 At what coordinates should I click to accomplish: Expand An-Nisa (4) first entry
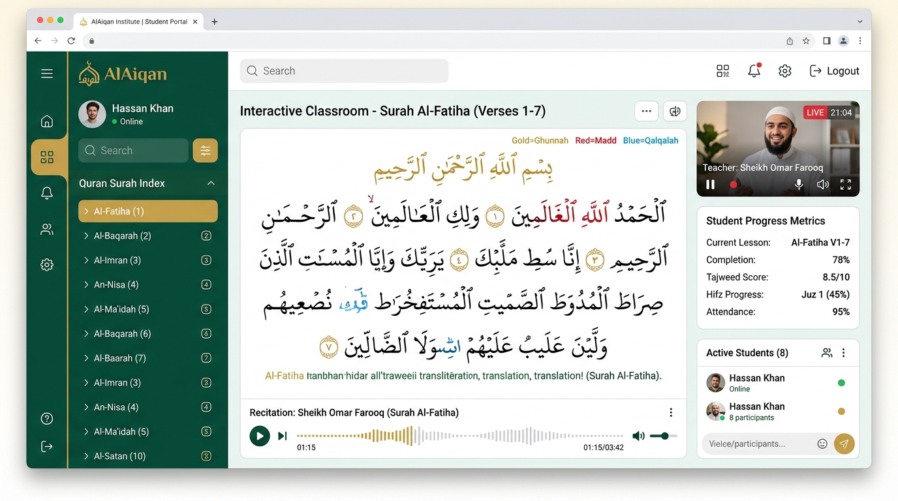coord(148,284)
